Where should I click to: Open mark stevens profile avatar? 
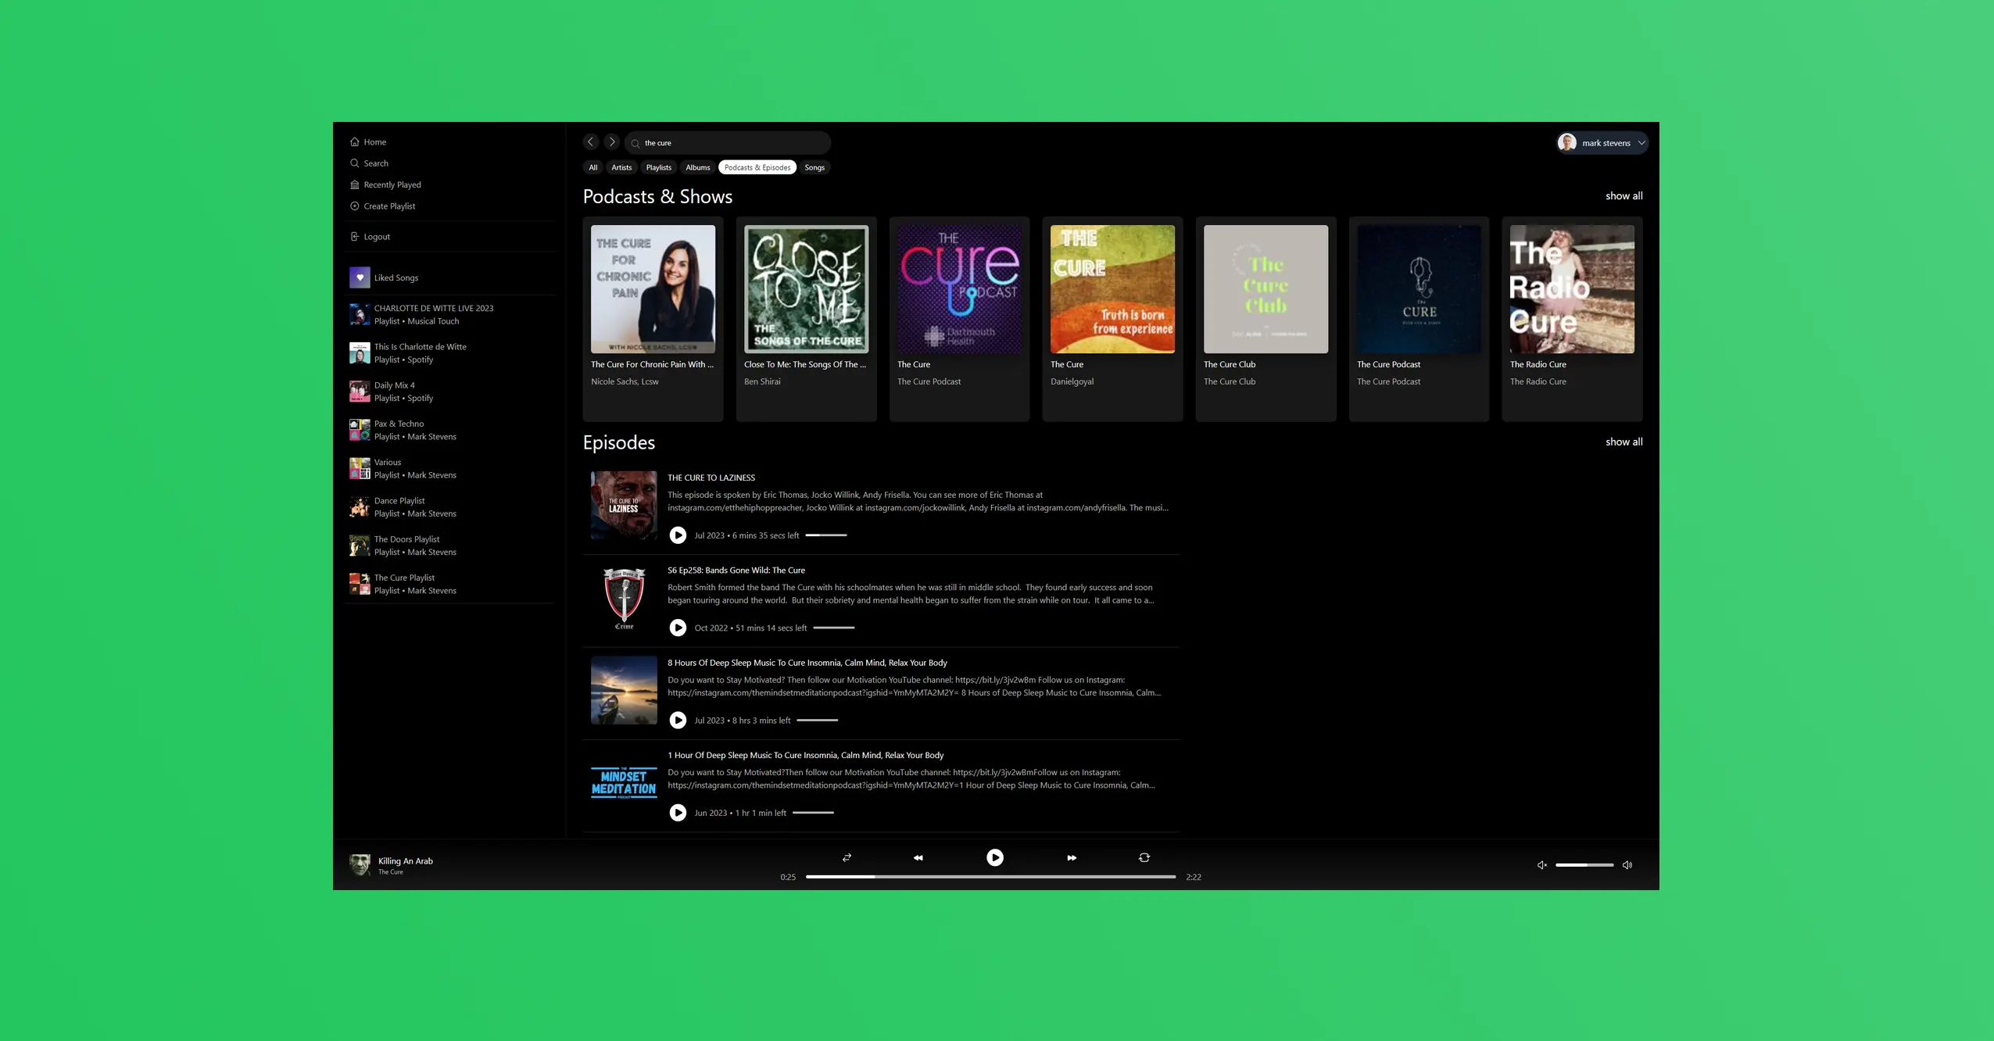(x=1566, y=143)
